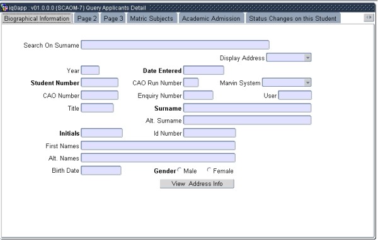Focus the Search On Surname field
The image size is (378, 240).
[175, 45]
